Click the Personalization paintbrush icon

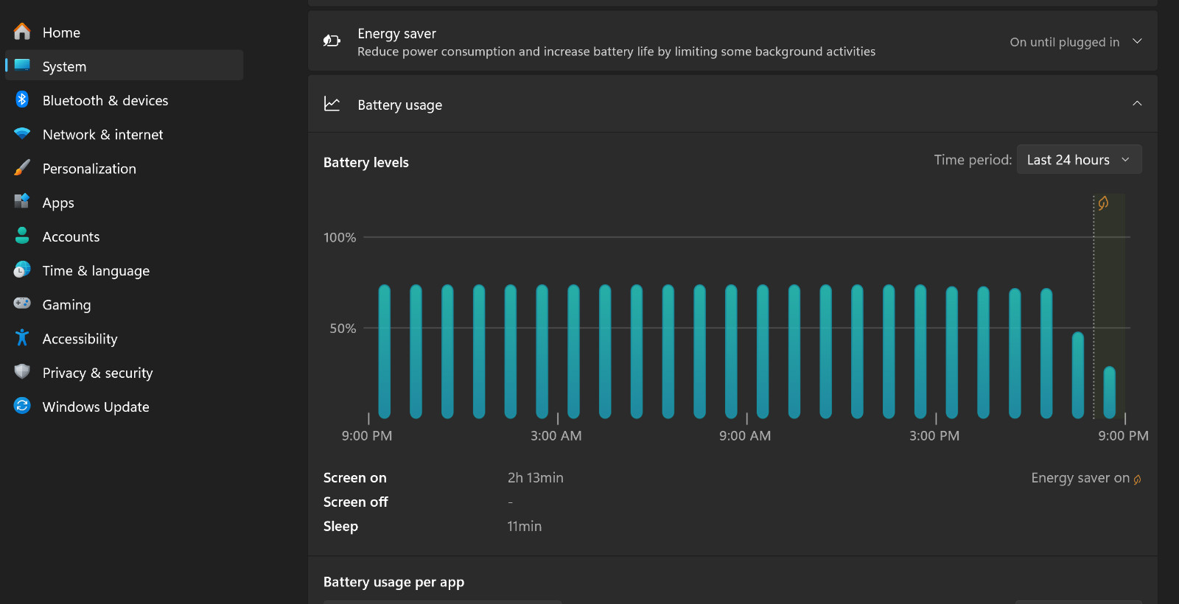[22, 168]
